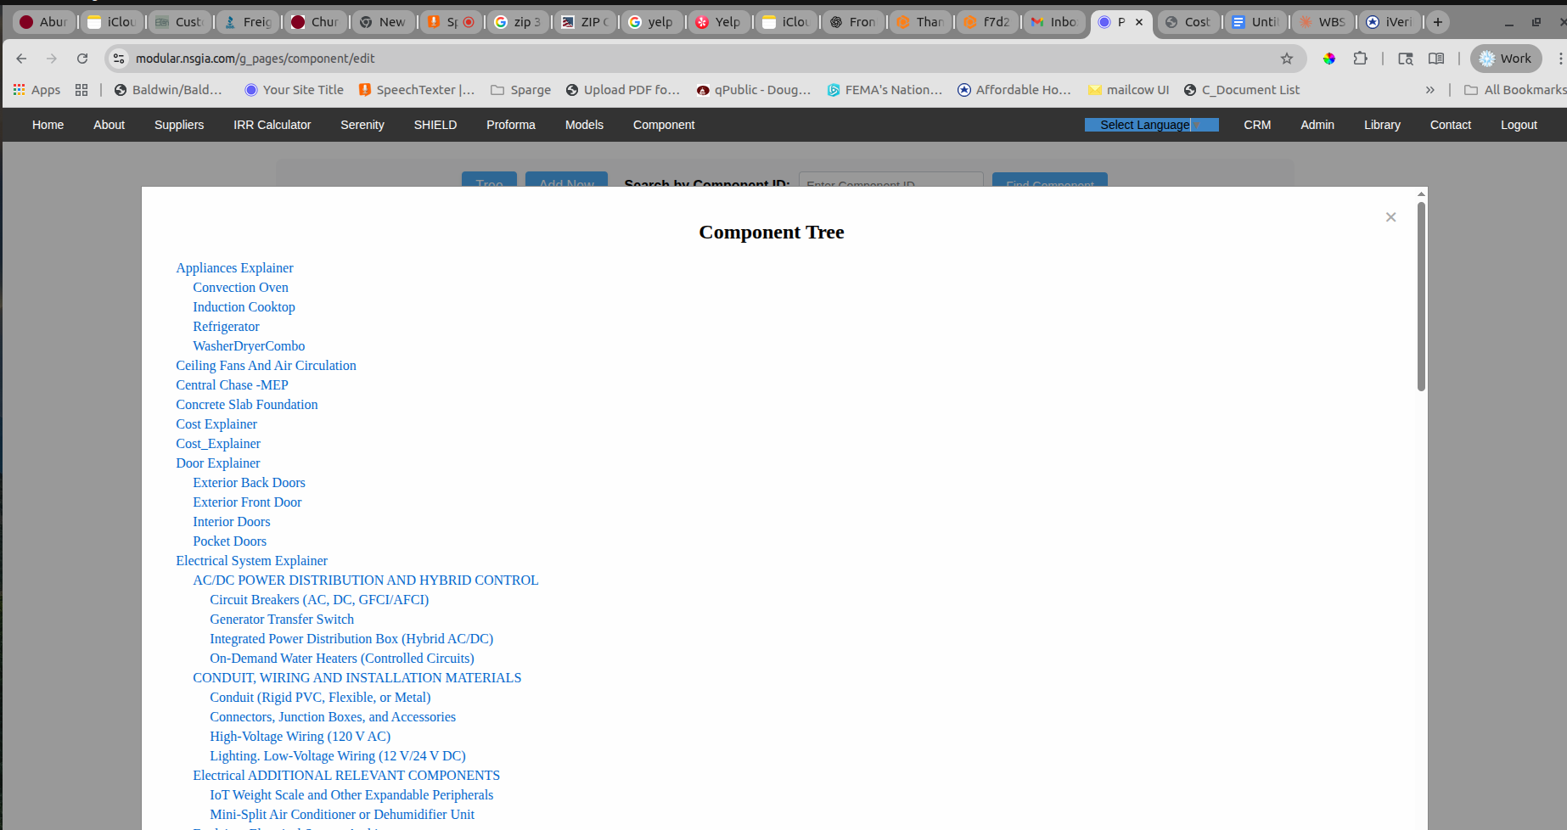Switch to the Yelp browser tab
This screenshot has height=830, width=1567.
point(718,22)
